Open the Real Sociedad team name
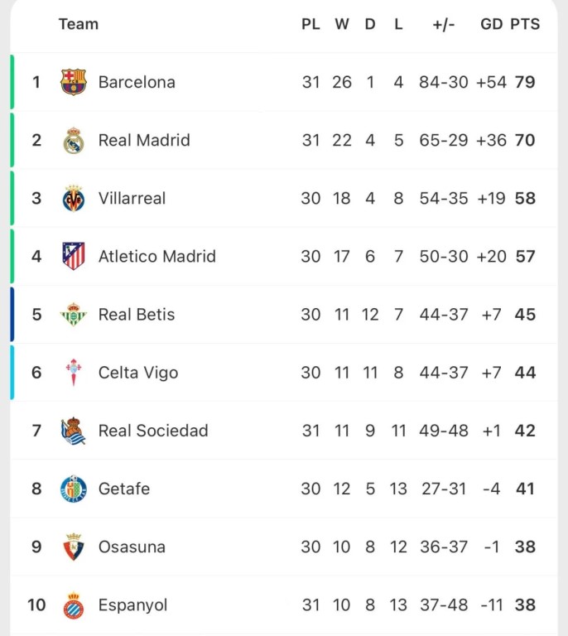The height and width of the screenshot is (636, 568). click(153, 431)
